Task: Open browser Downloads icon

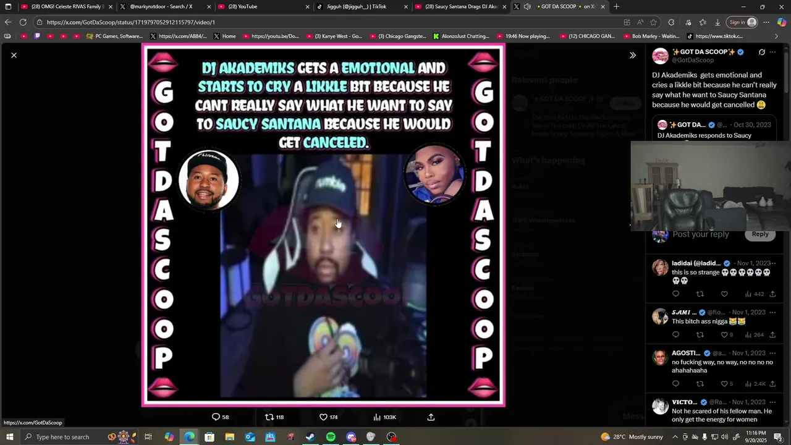Action: coord(717,22)
